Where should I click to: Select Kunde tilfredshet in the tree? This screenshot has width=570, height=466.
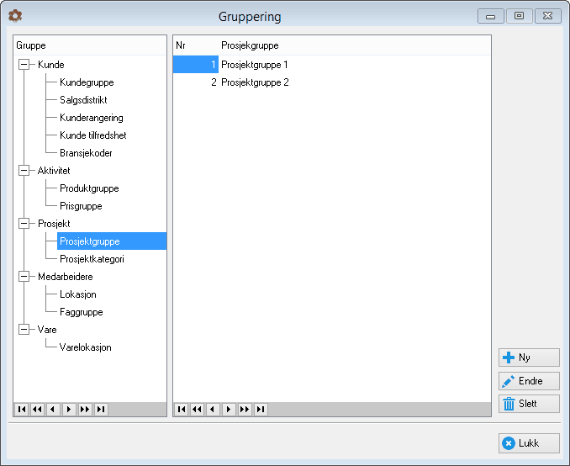93,135
